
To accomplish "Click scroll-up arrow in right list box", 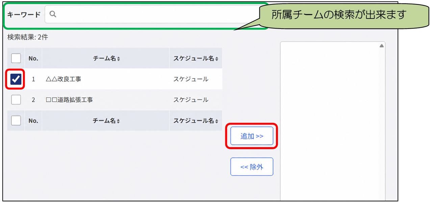I will point(381,45).
